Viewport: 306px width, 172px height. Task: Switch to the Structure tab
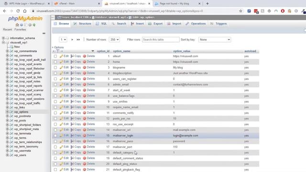click(82, 23)
